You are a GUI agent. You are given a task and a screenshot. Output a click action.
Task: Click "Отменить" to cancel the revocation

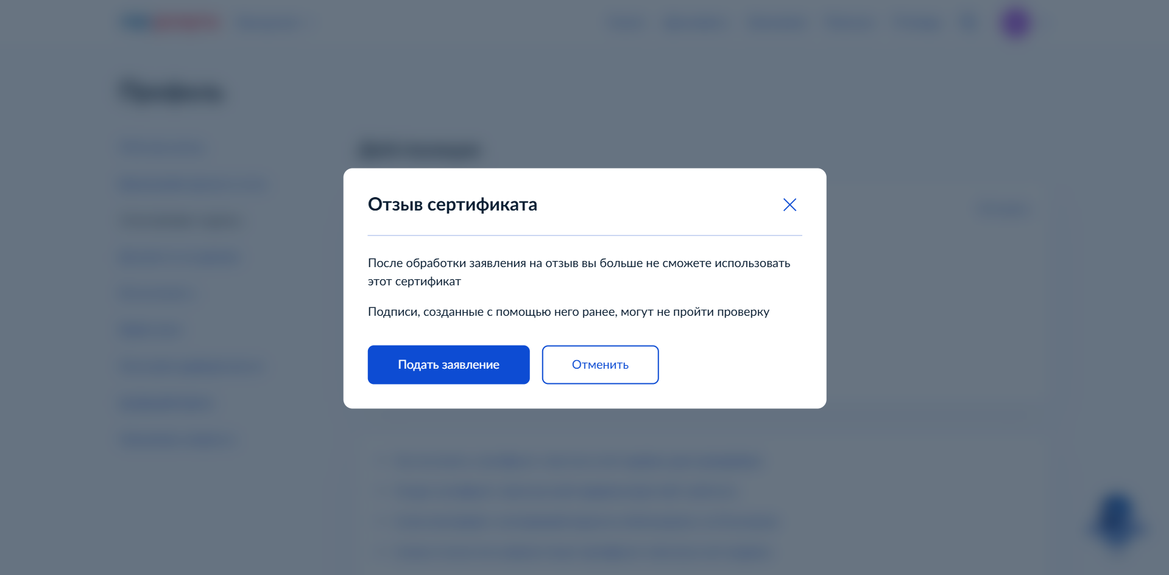(x=600, y=365)
